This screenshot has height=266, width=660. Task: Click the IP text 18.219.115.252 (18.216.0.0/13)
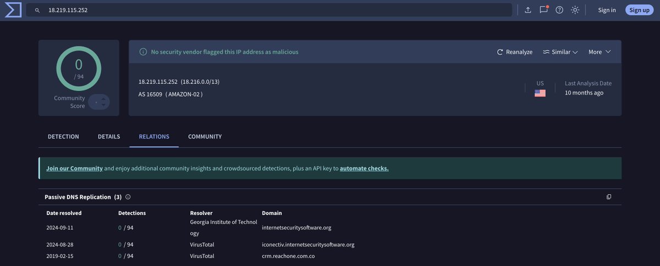pyautogui.click(x=179, y=82)
